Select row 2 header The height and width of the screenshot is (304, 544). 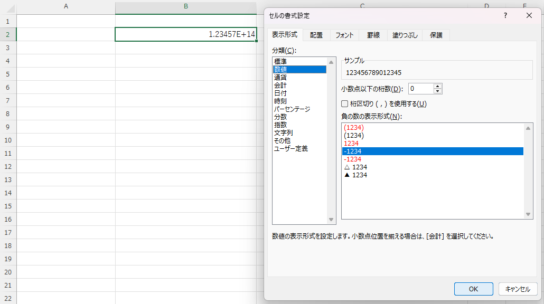tap(8, 34)
